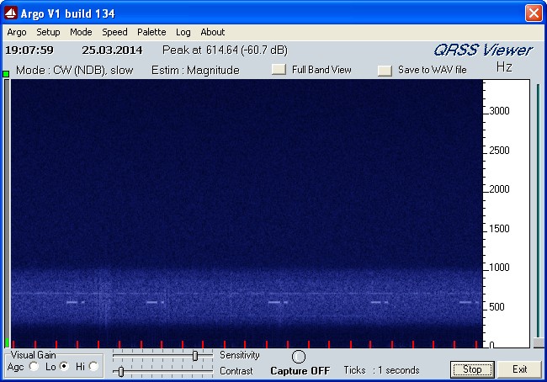Click the green status indicator square
The width and height of the screenshot is (547, 382).
pos(6,73)
